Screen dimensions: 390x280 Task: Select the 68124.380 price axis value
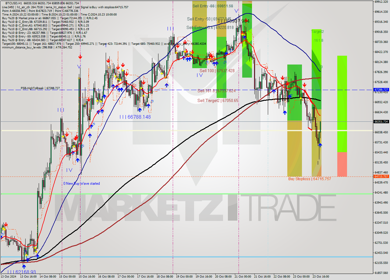[x=381, y=62]
